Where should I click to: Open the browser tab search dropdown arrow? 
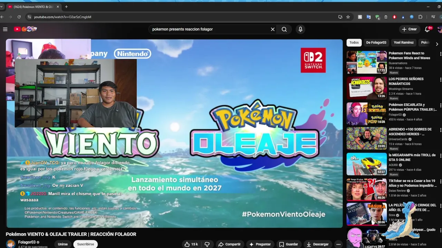2,7
